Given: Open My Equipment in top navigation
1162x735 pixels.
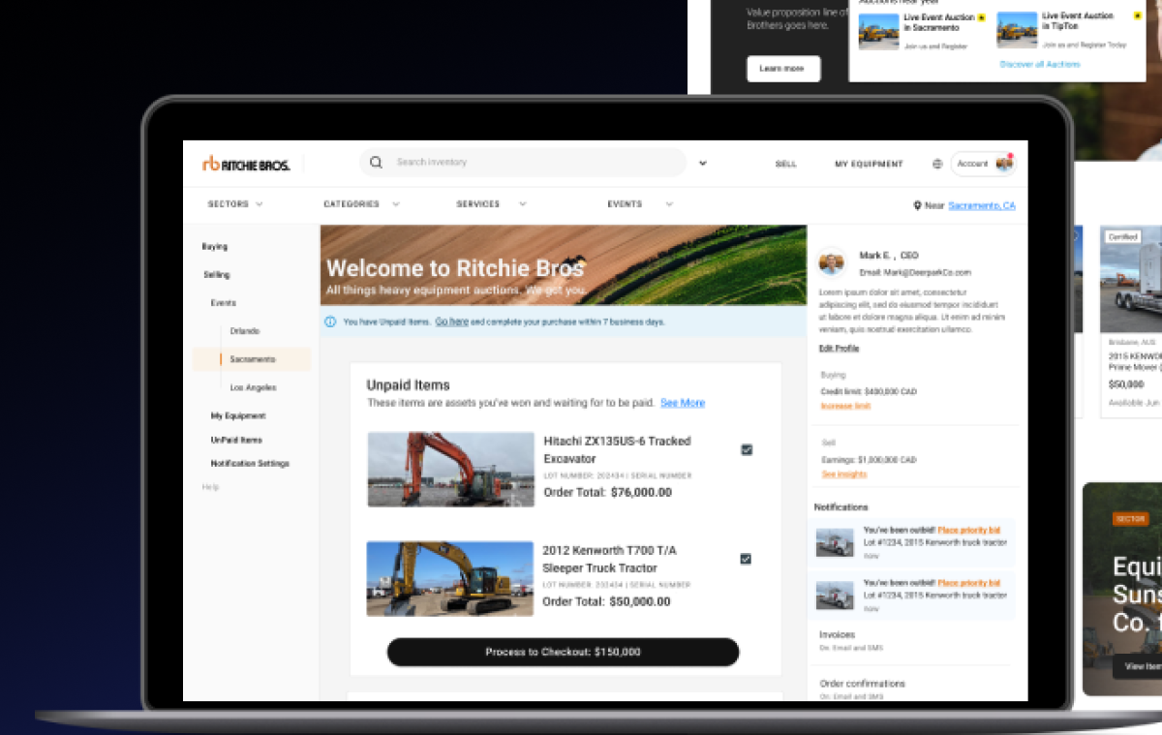Looking at the screenshot, I should [869, 165].
